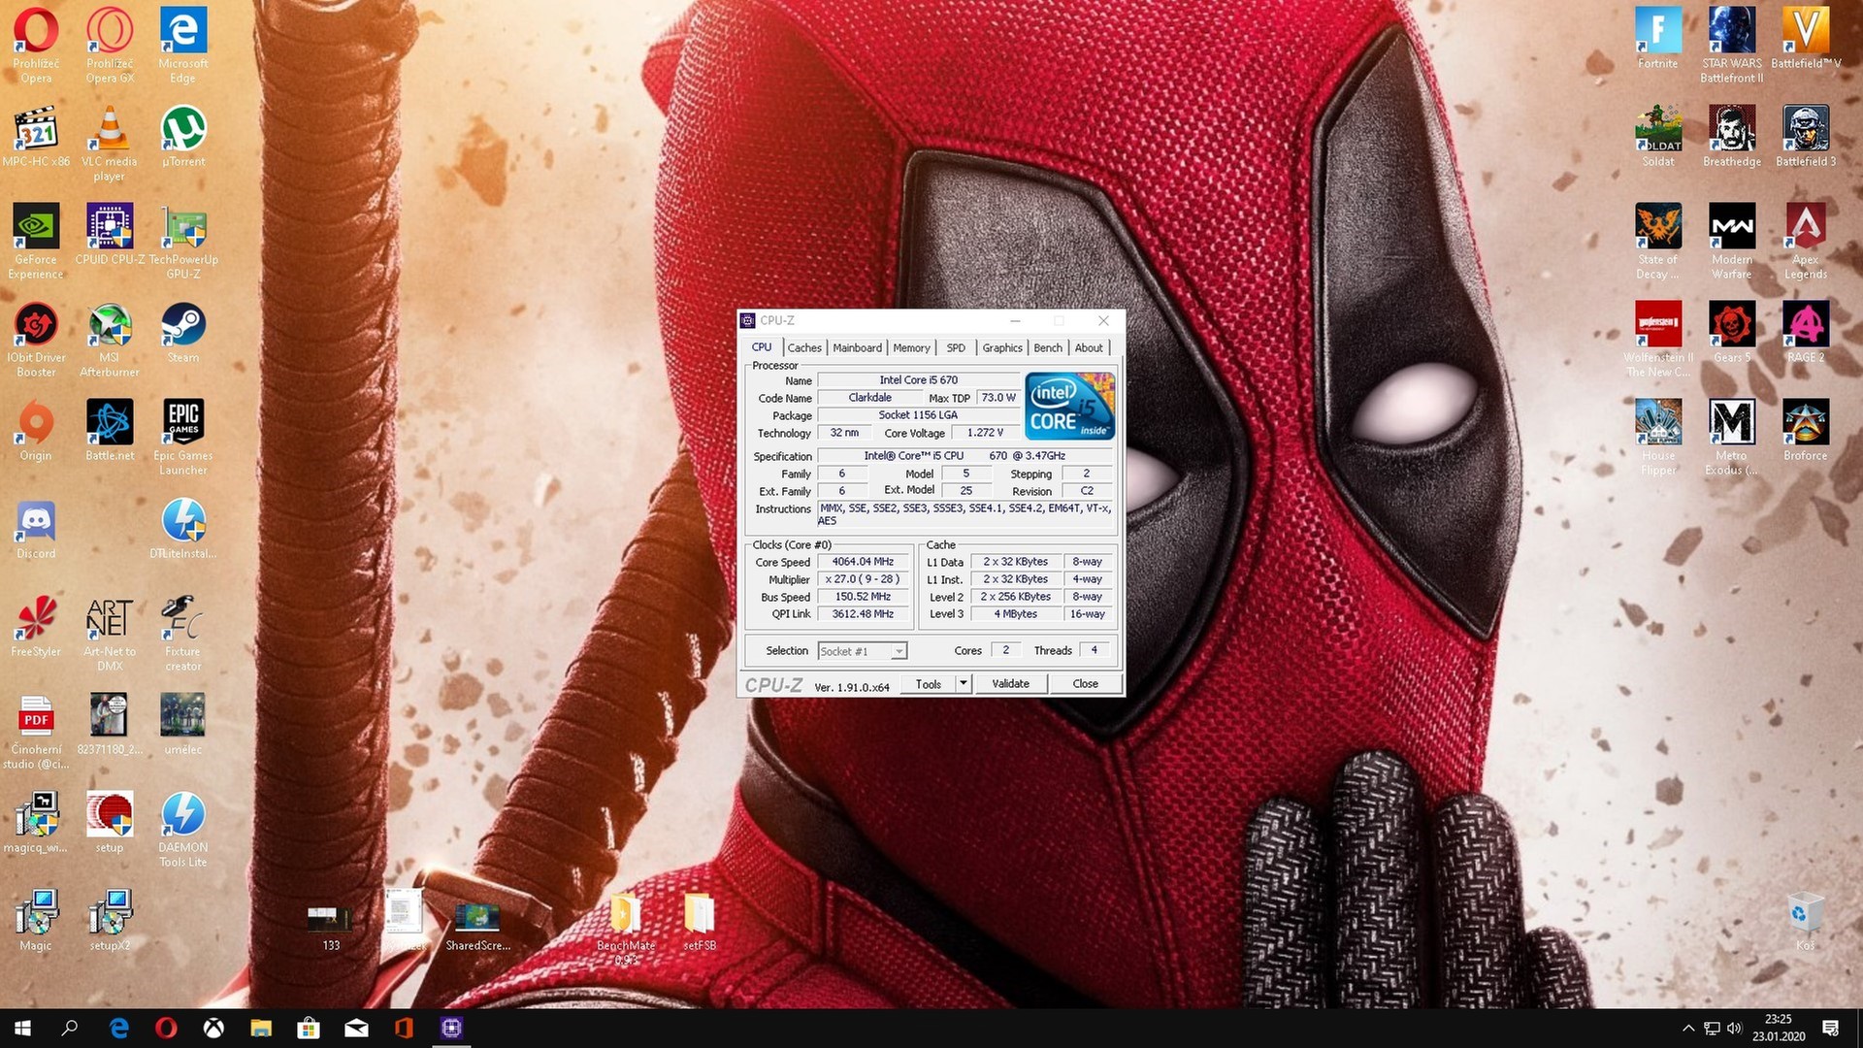Open the Mainboard tab in CPU-Z
The height and width of the screenshot is (1048, 1863).
pyautogui.click(x=857, y=347)
